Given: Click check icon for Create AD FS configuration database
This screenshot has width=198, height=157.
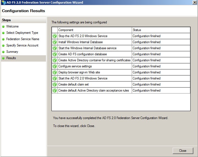Looking at the screenshot, I should tap(55, 54).
